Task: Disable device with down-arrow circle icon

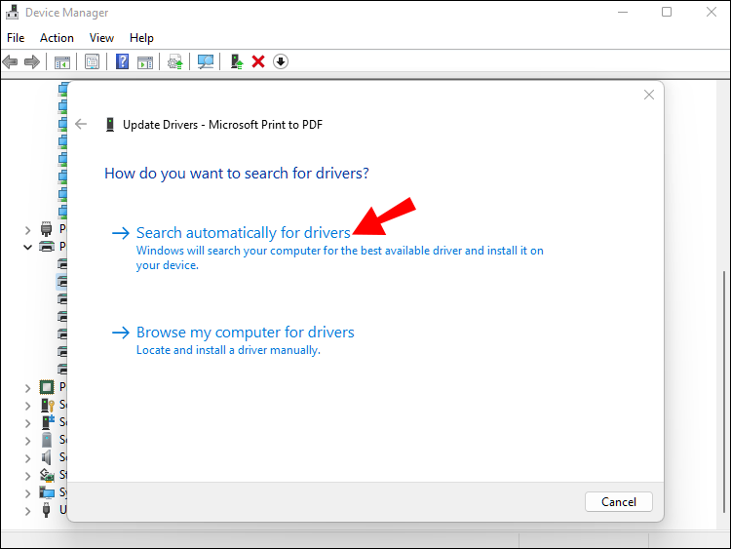Action: click(280, 61)
